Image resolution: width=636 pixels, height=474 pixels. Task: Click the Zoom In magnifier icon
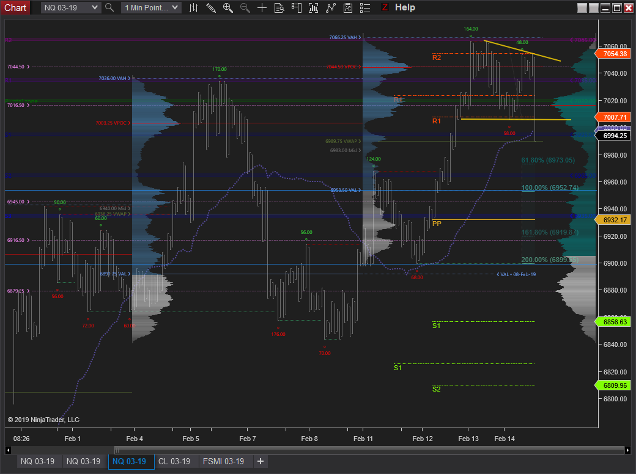click(x=228, y=8)
